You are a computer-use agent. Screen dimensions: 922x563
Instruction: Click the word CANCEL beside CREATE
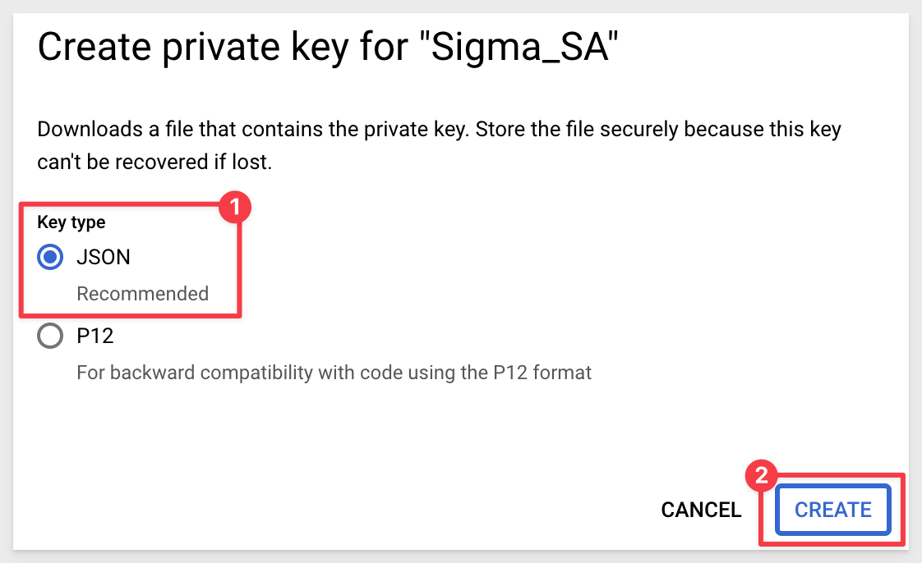(x=701, y=510)
